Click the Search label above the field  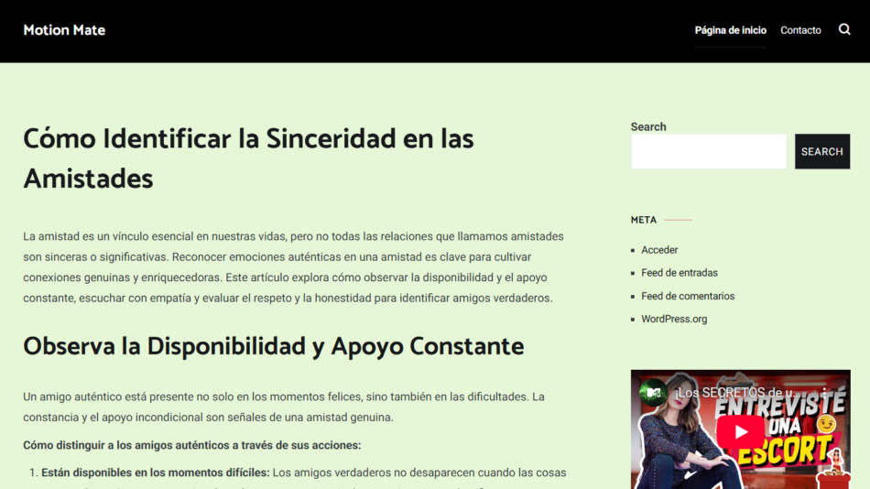point(648,126)
